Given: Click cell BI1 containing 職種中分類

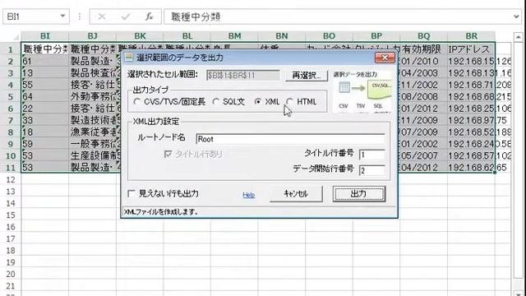Looking at the screenshot, I should pos(45,49).
